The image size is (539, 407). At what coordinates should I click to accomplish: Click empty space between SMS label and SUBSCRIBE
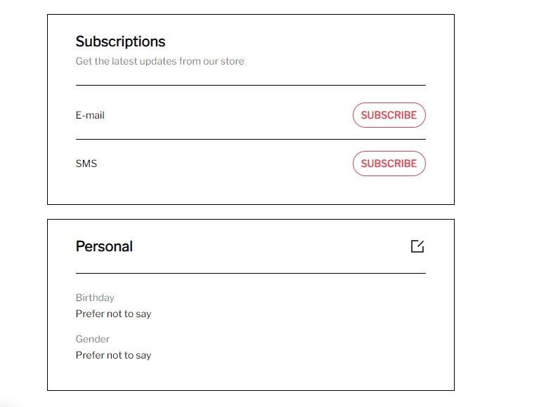[225, 164]
